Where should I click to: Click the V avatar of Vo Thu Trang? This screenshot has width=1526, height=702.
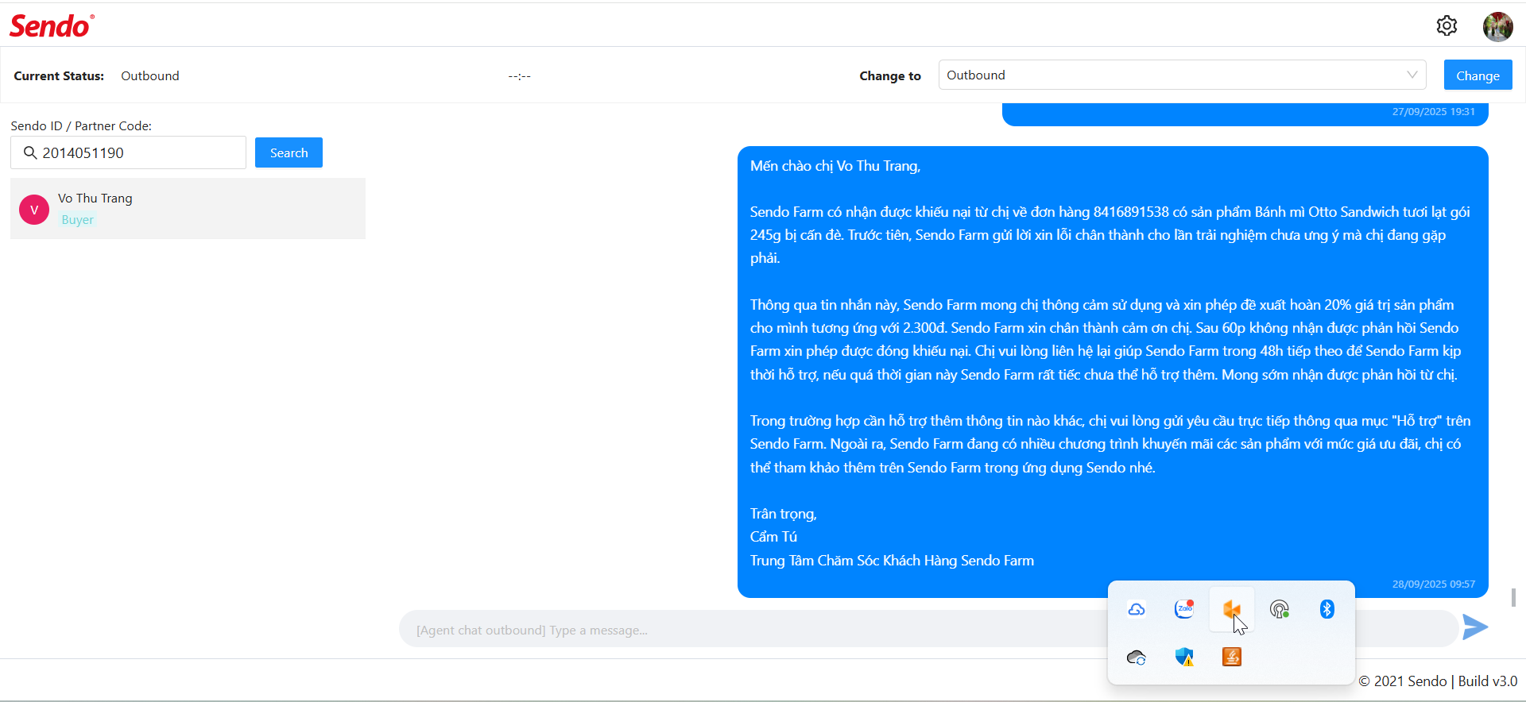pos(34,210)
